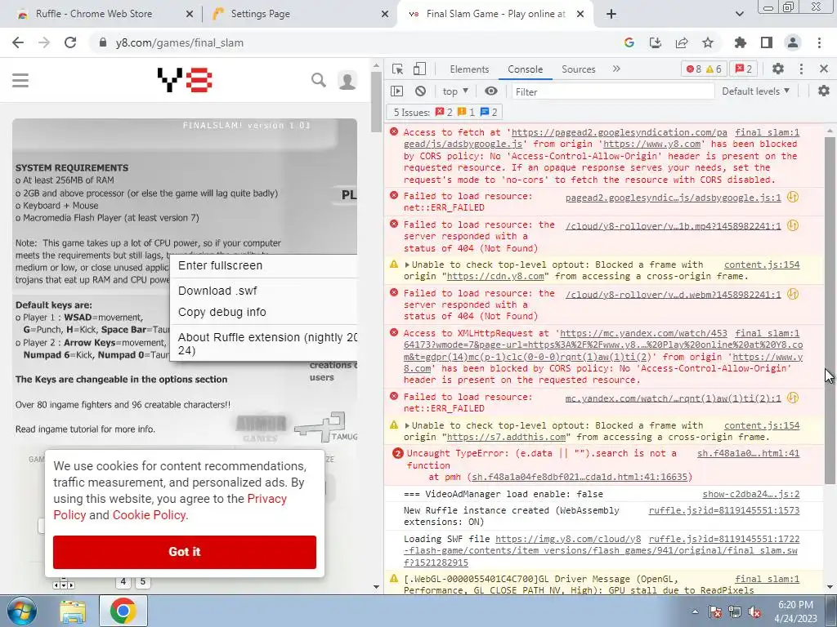Open About Ruffle extension entry

point(264,344)
